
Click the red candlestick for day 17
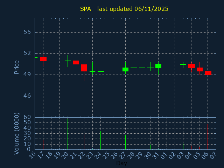click(43, 59)
